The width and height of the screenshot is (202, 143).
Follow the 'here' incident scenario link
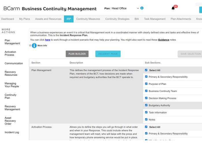(x=48, y=40)
